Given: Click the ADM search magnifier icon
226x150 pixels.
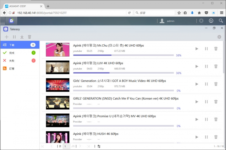Looking at the screenshot, I should (x=221, y=21).
